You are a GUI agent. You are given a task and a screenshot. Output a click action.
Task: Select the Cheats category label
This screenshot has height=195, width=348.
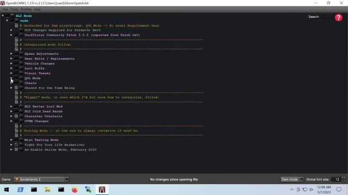tap(30, 83)
